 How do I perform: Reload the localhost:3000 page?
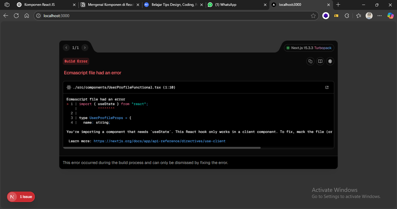tap(16, 16)
